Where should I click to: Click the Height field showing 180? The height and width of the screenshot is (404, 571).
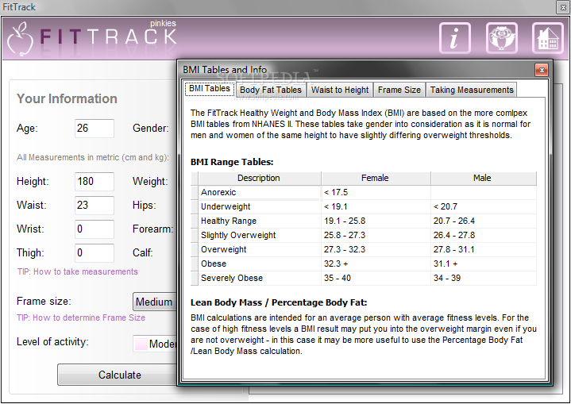click(95, 181)
